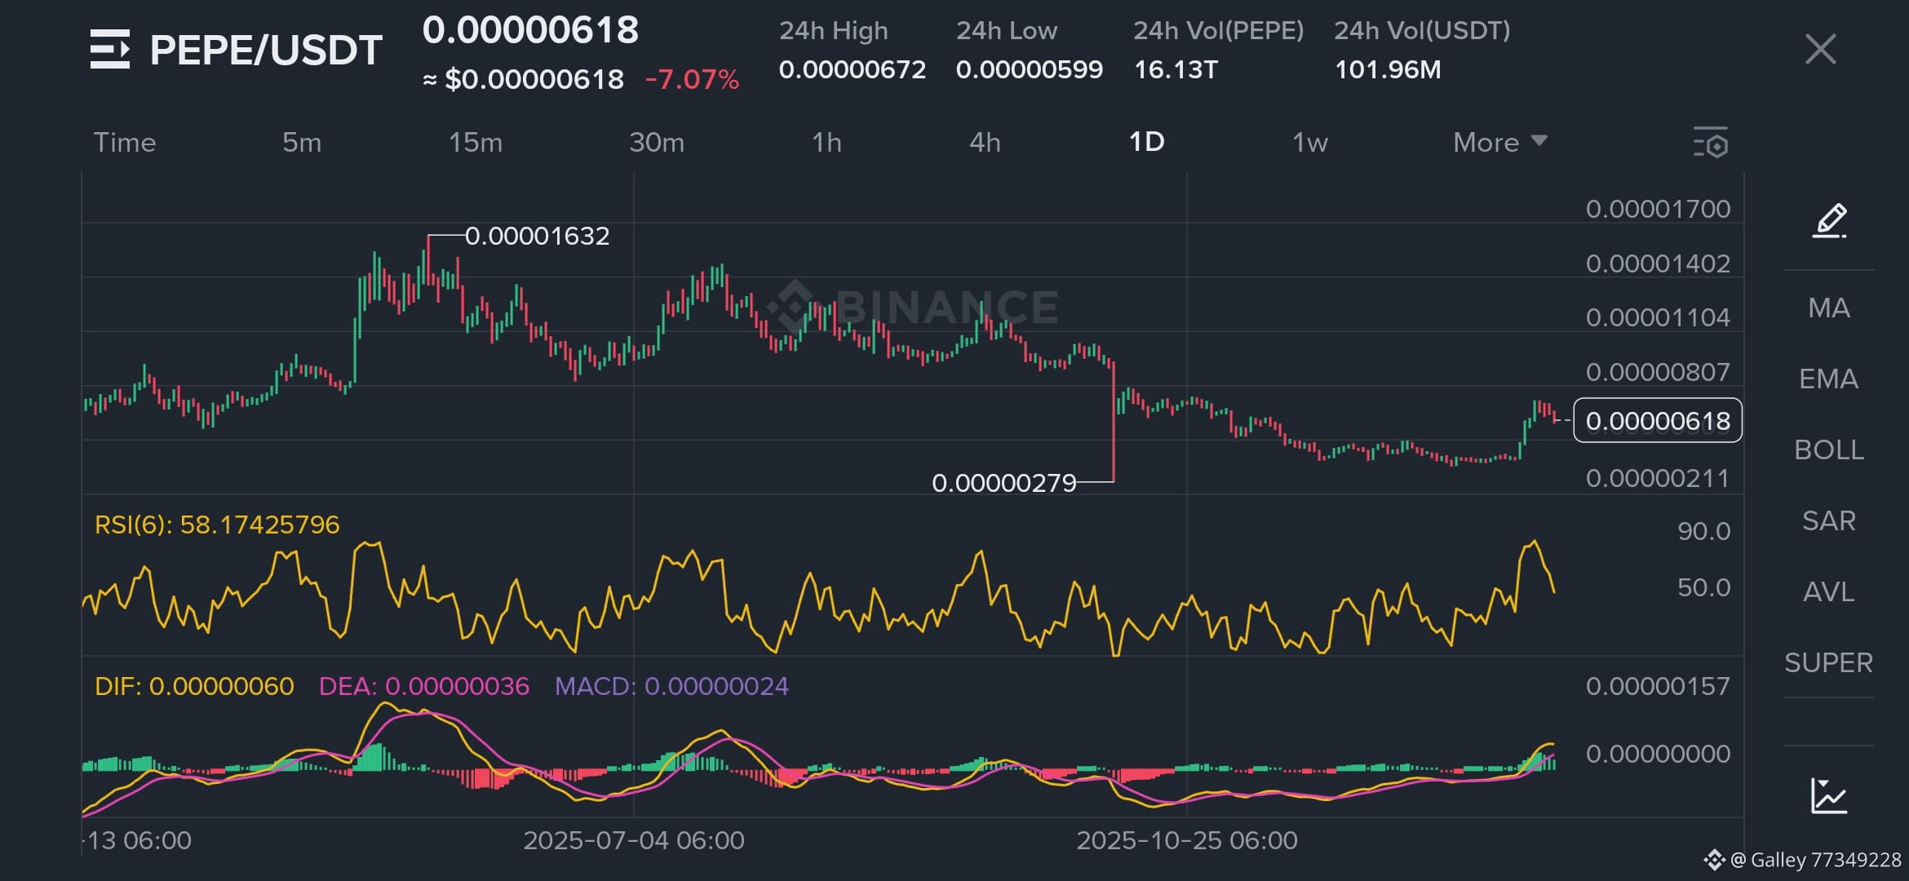Click the RSI 90.0 axis label
The height and width of the screenshot is (881, 1909).
[x=1704, y=531]
